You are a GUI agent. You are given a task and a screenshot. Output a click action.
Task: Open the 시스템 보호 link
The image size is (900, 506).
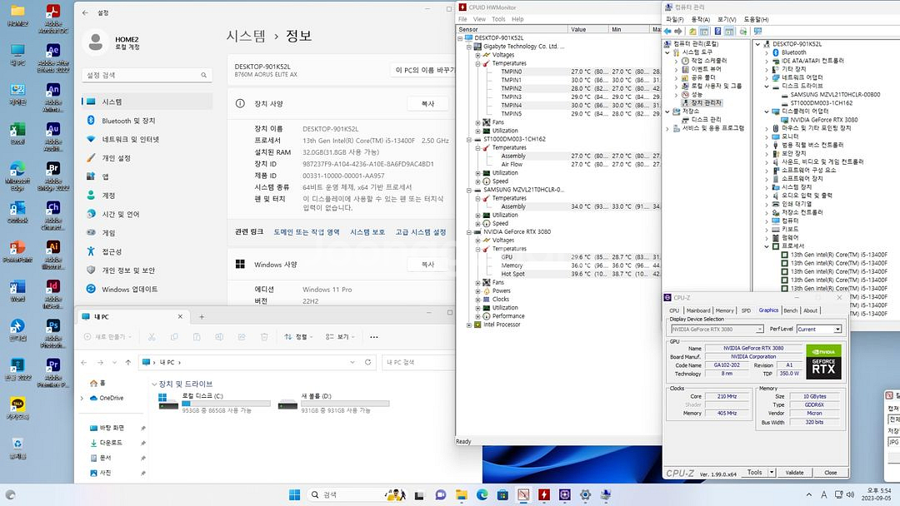pyautogui.click(x=367, y=232)
